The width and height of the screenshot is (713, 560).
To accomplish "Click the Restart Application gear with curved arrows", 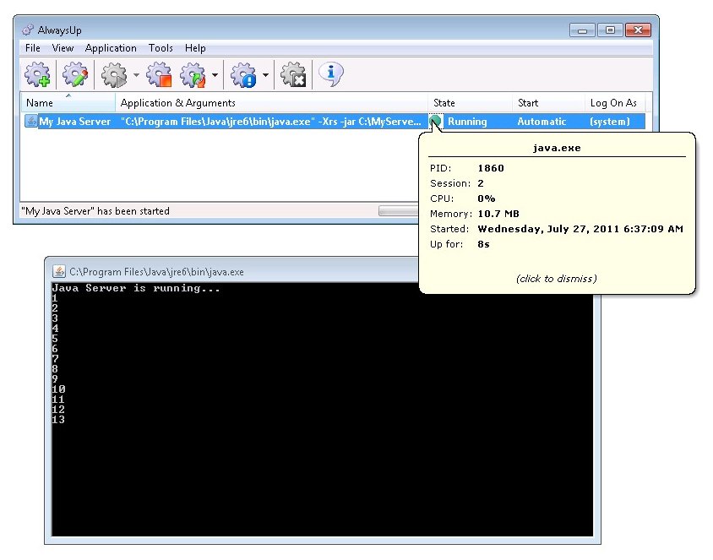I will [193, 74].
